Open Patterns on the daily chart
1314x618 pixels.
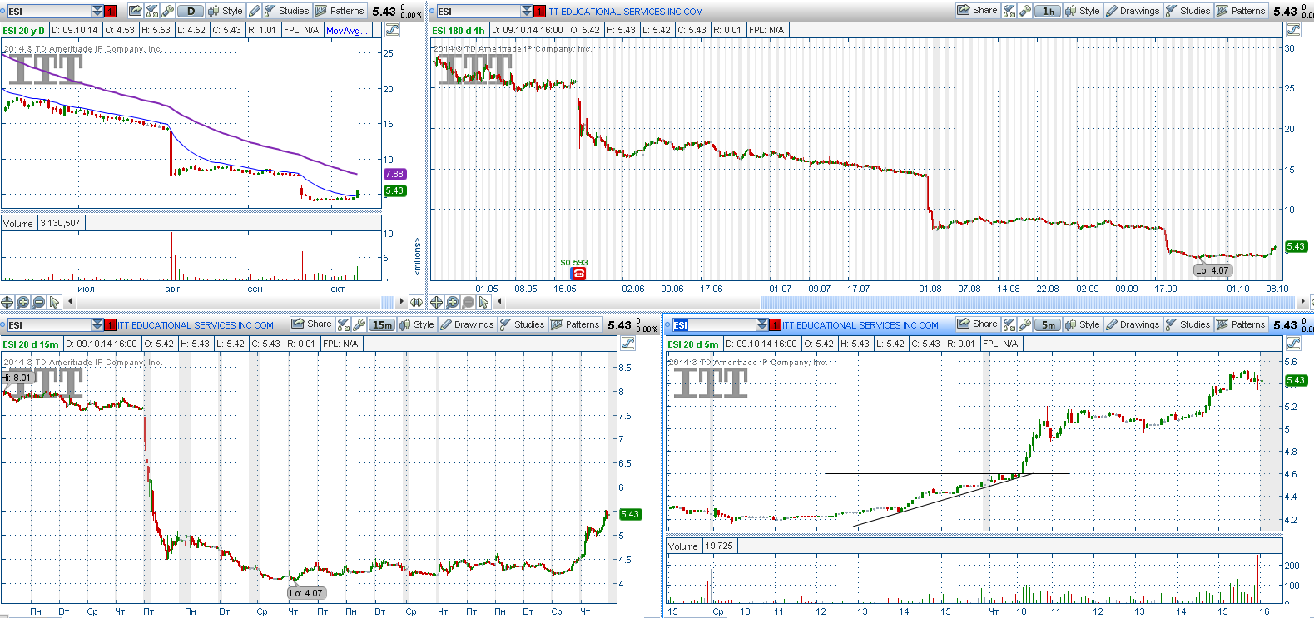(x=340, y=11)
